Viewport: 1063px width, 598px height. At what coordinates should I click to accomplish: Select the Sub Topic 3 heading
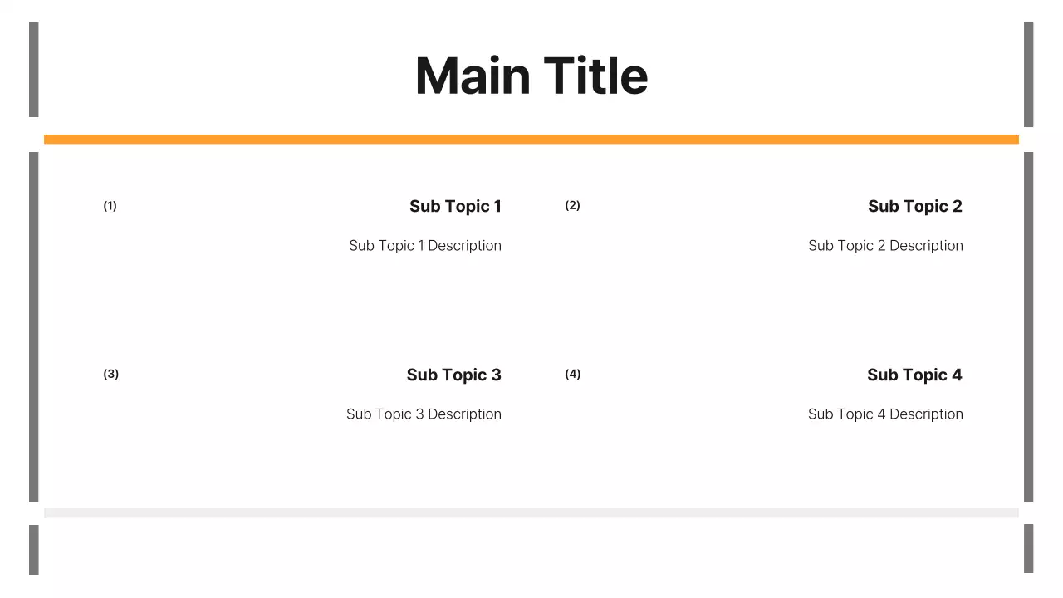[453, 375]
